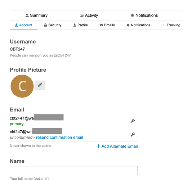This screenshot has width=183, height=180.
Task: Open the Notifications preferences sub-tab
Action: click(138, 25)
